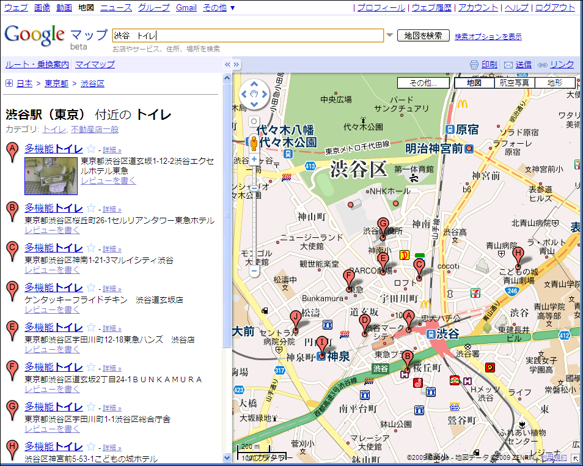Expand the map overview corner arrow

(x=576, y=459)
